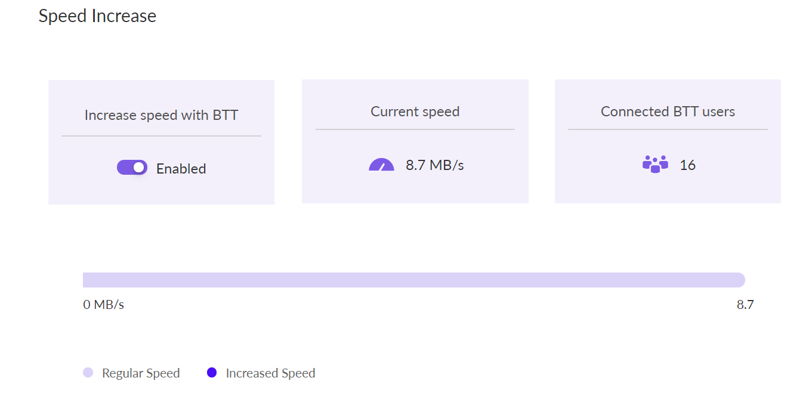Click the Increase speed with BTT title
Image resolution: width=809 pixels, height=396 pixels.
(161, 115)
